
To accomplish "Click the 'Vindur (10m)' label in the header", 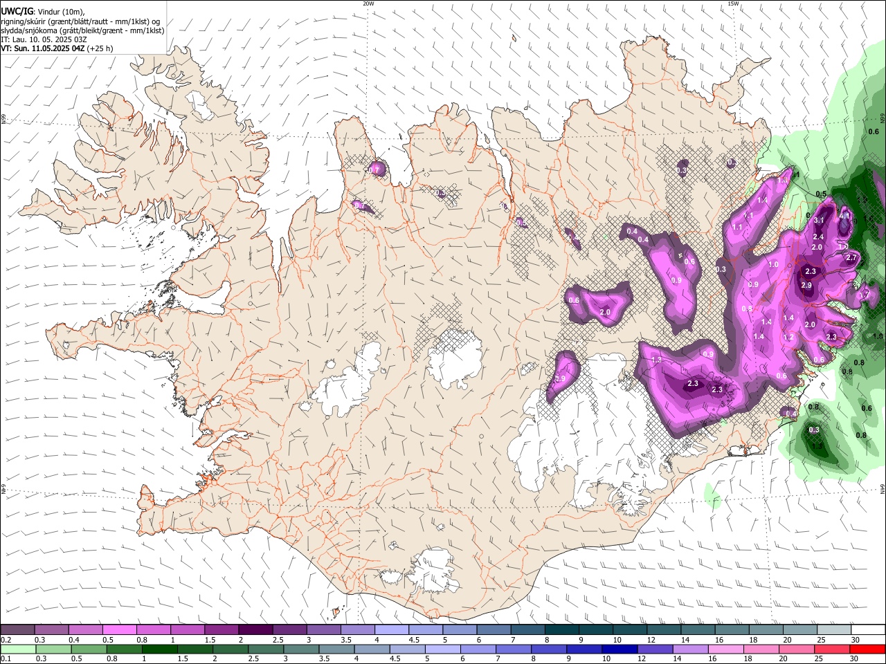I will (x=60, y=12).
